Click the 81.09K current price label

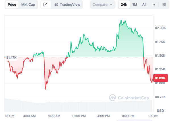(x=160, y=78)
